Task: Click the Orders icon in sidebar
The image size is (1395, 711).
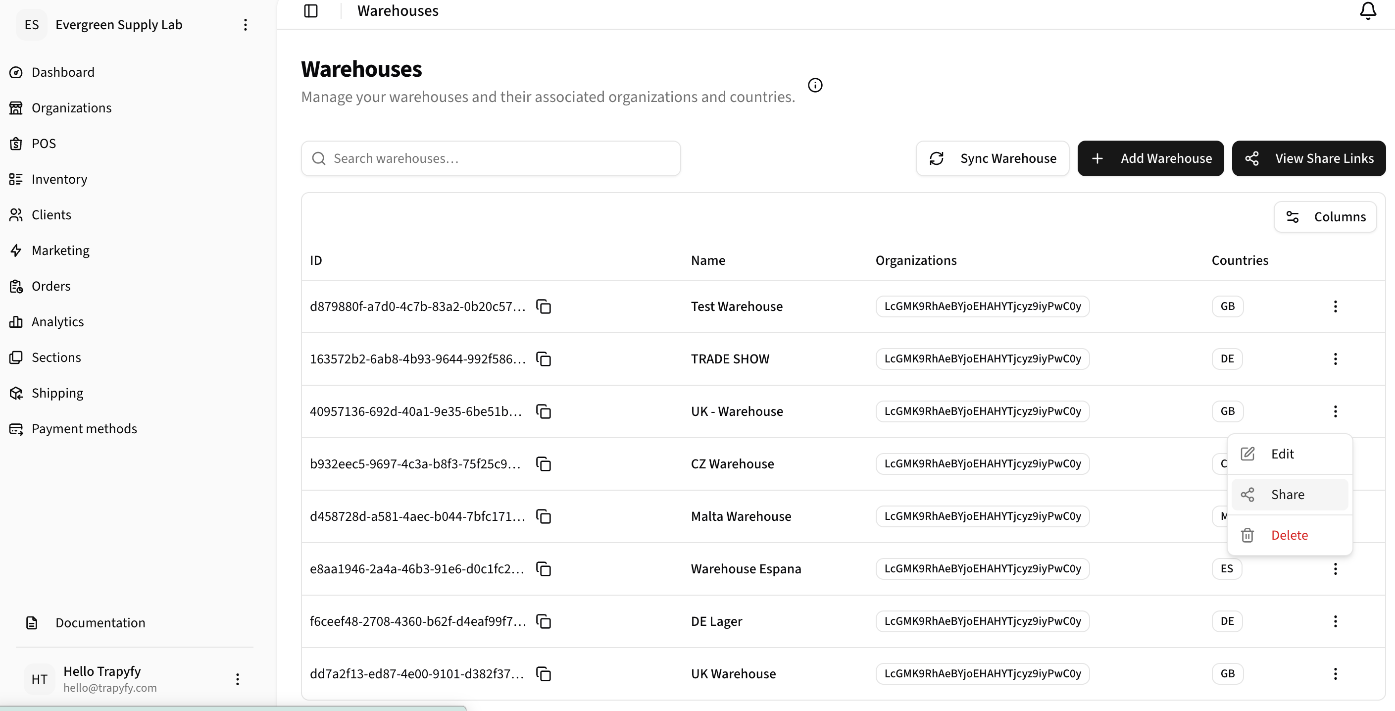Action: coord(16,286)
